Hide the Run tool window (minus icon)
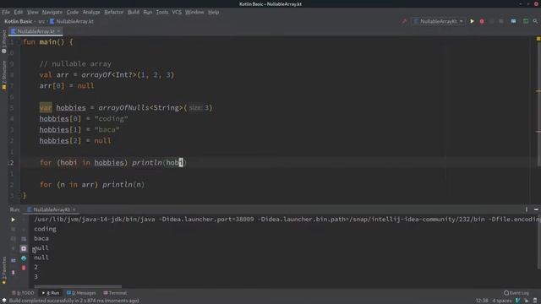Screen dimensions: 541x304 536,209
